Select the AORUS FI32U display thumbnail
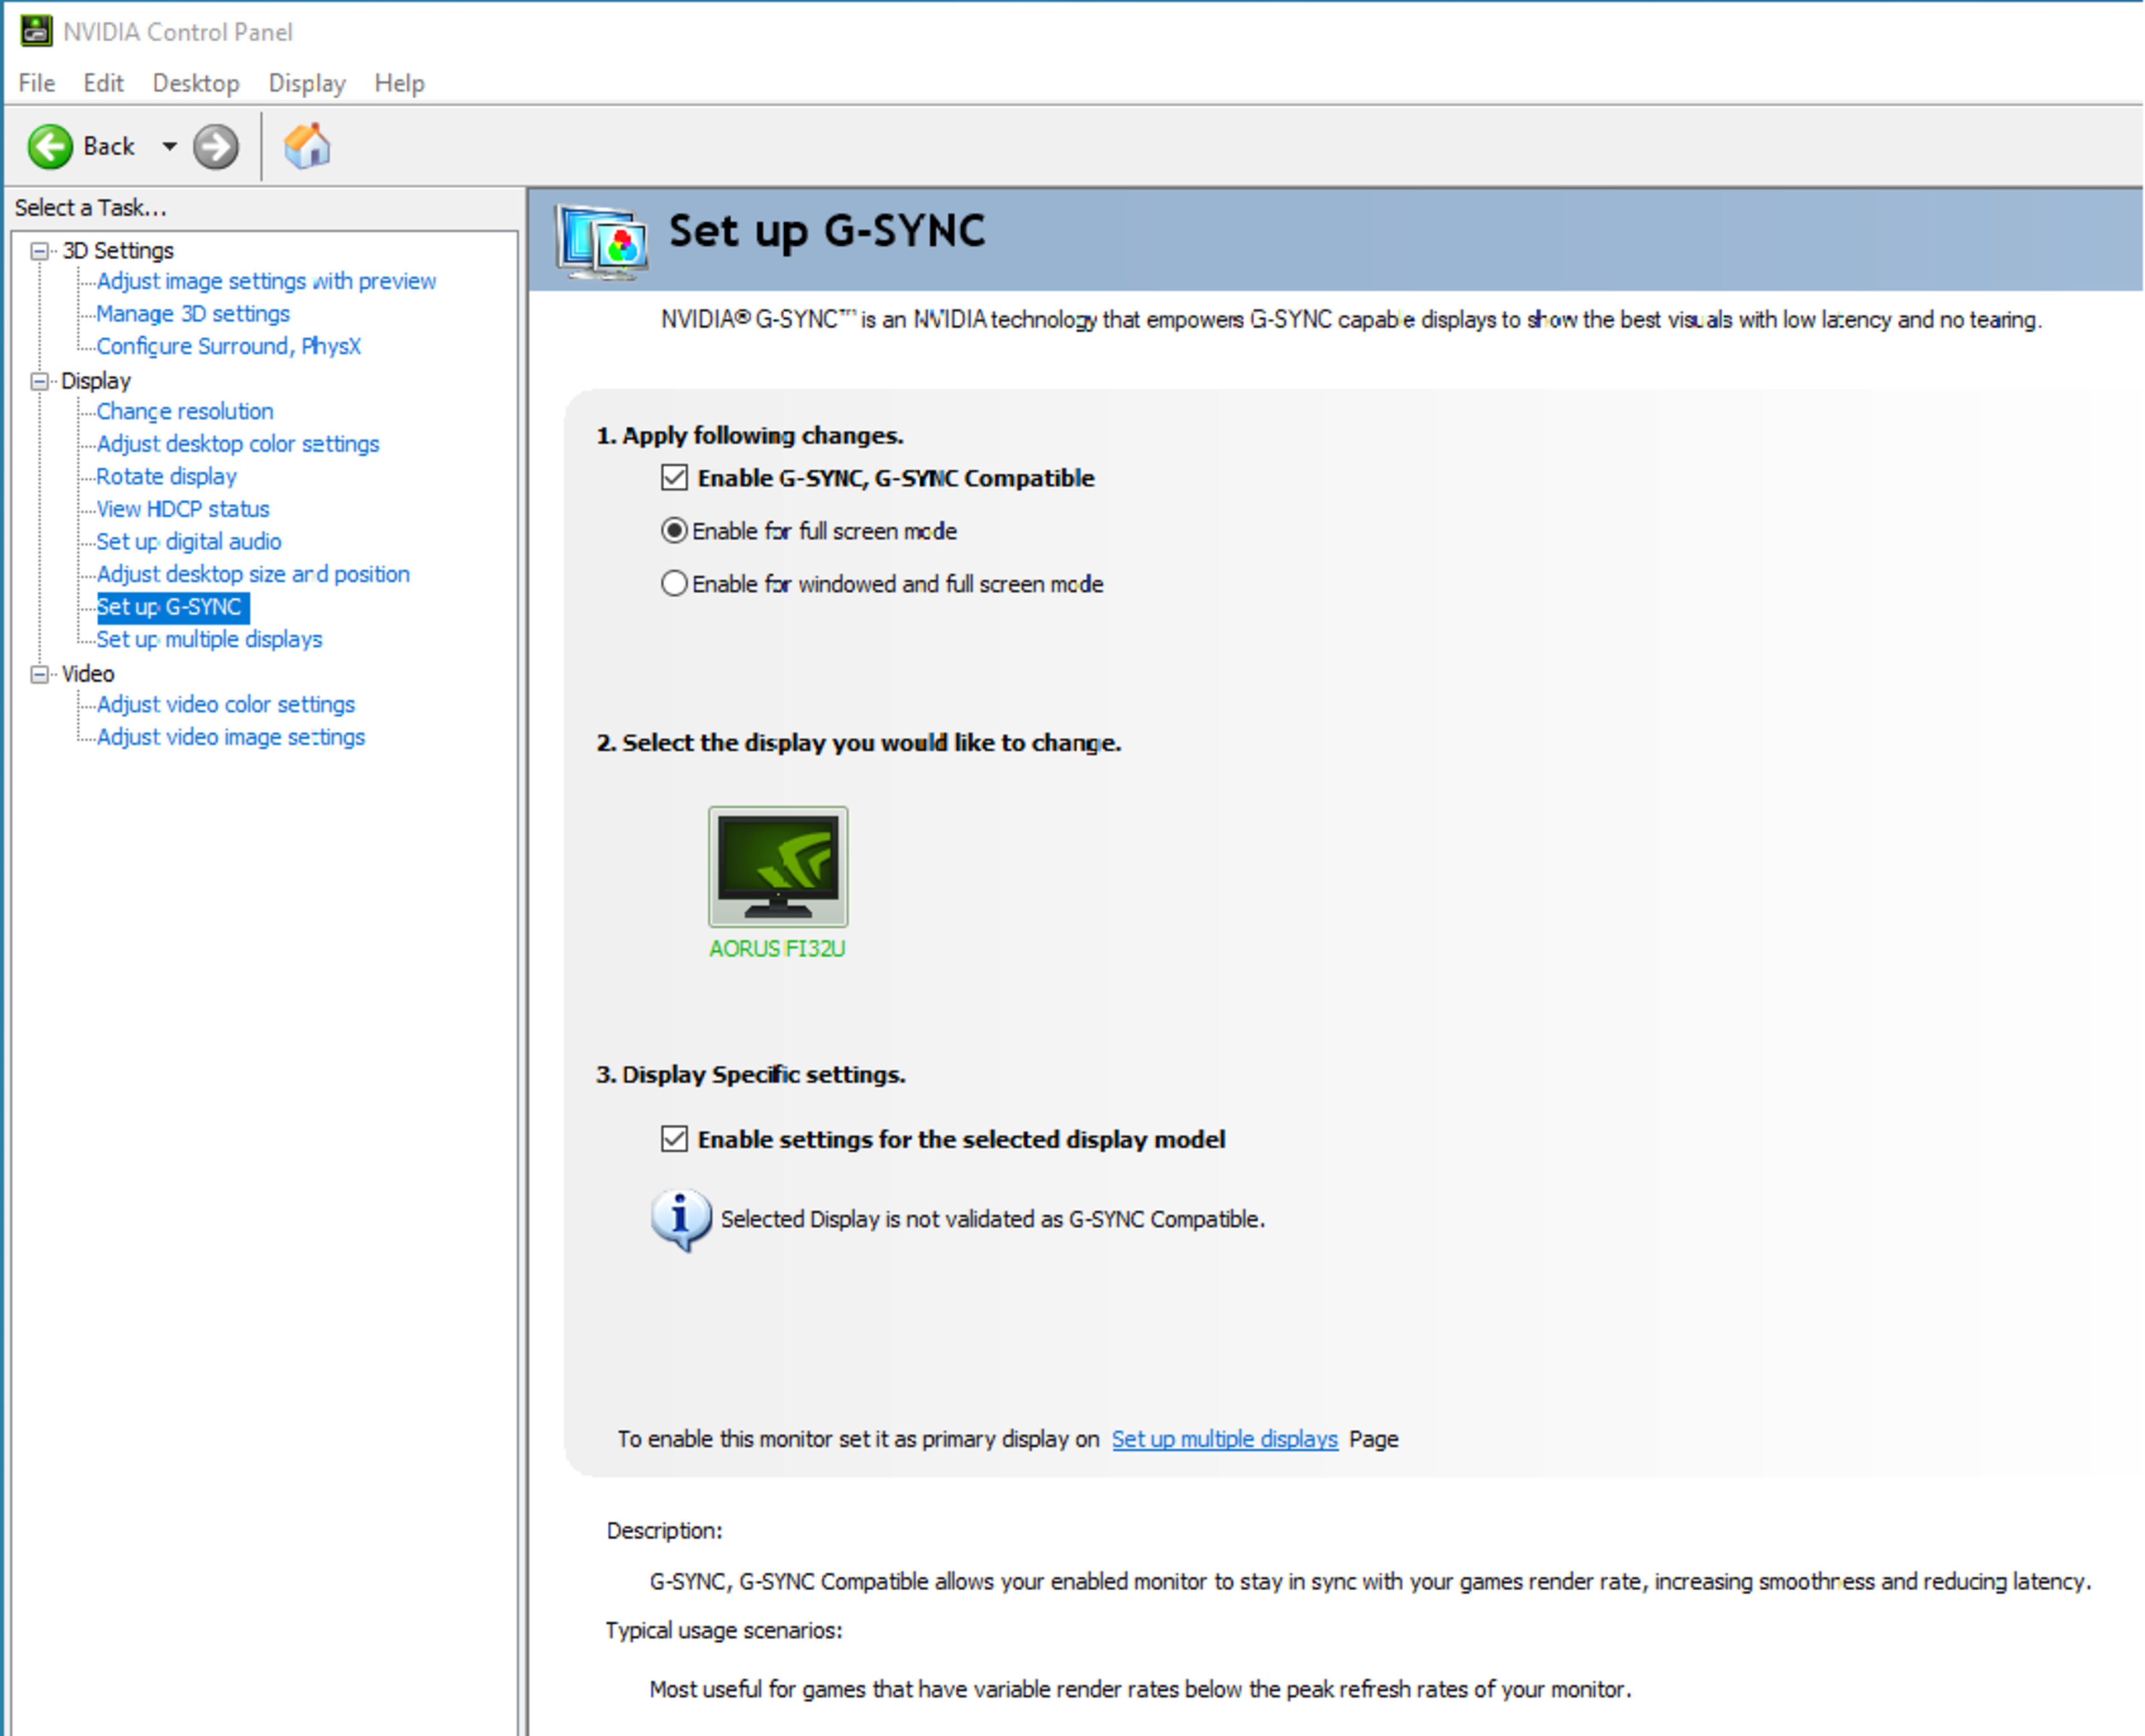The height and width of the screenshot is (1736, 2145). point(777,866)
